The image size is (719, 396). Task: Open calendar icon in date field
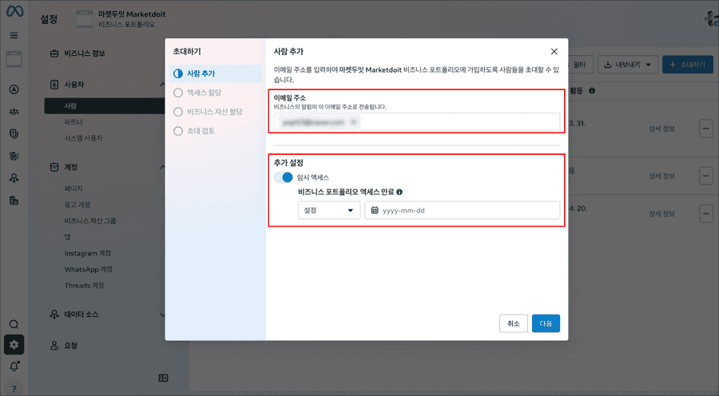(x=375, y=211)
